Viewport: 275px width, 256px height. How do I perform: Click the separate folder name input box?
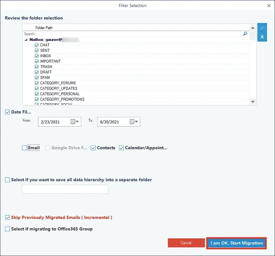tap(65, 189)
